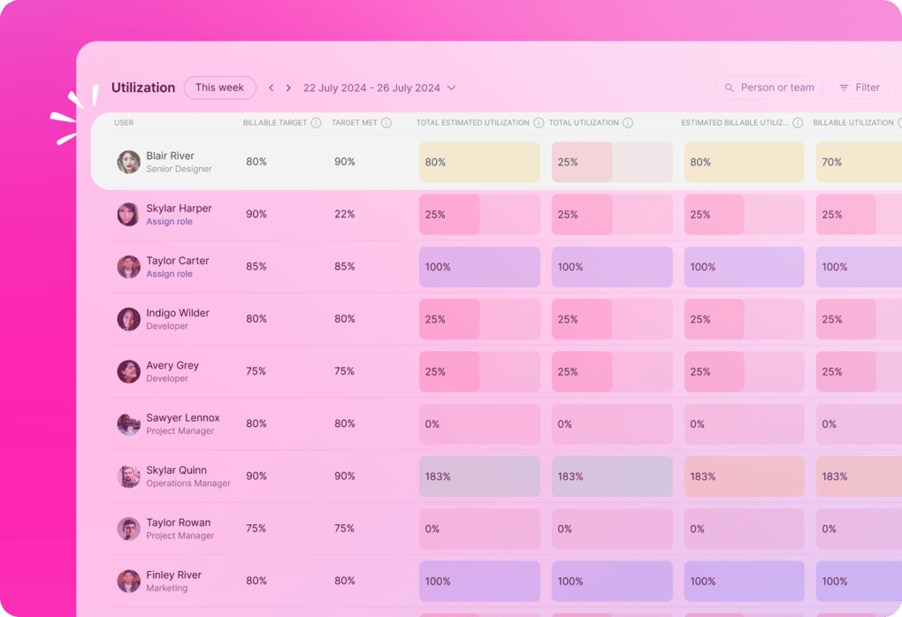Go to next week with right chevron
The image size is (902, 617).
pyautogui.click(x=288, y=88)
